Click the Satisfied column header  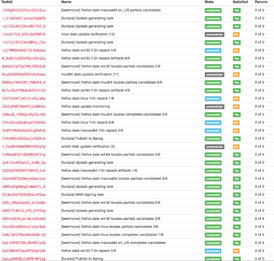pos(240,2)
